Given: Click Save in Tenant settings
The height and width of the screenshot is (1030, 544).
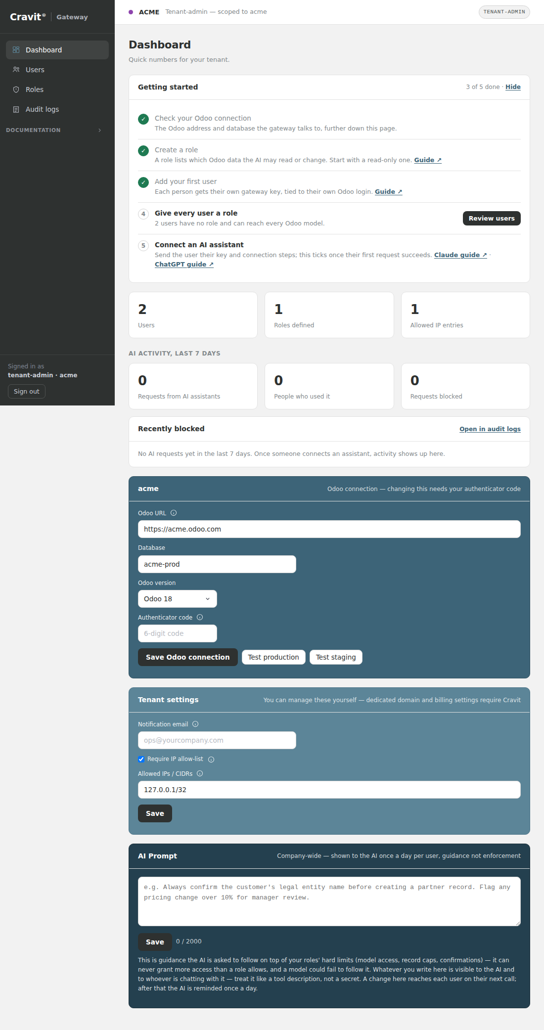Looking at the screenshot, I should [x=155, y=813].
